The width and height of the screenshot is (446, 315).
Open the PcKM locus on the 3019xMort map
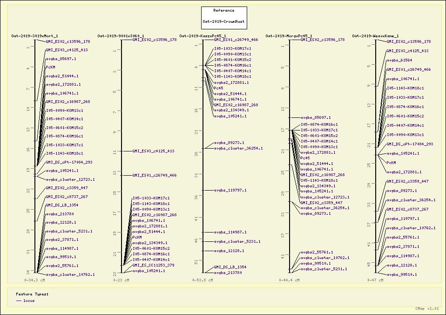[50, 67]
